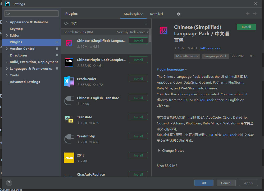Viewport: 264px width, 191px height.
Task: Install the CharAutoReplace plugin
Action: point(138,174)
